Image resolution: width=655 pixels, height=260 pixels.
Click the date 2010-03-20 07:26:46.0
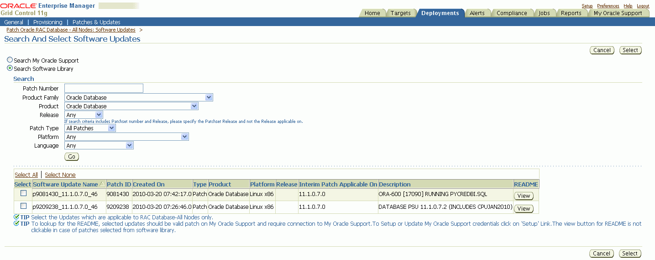tap(162, 207)
